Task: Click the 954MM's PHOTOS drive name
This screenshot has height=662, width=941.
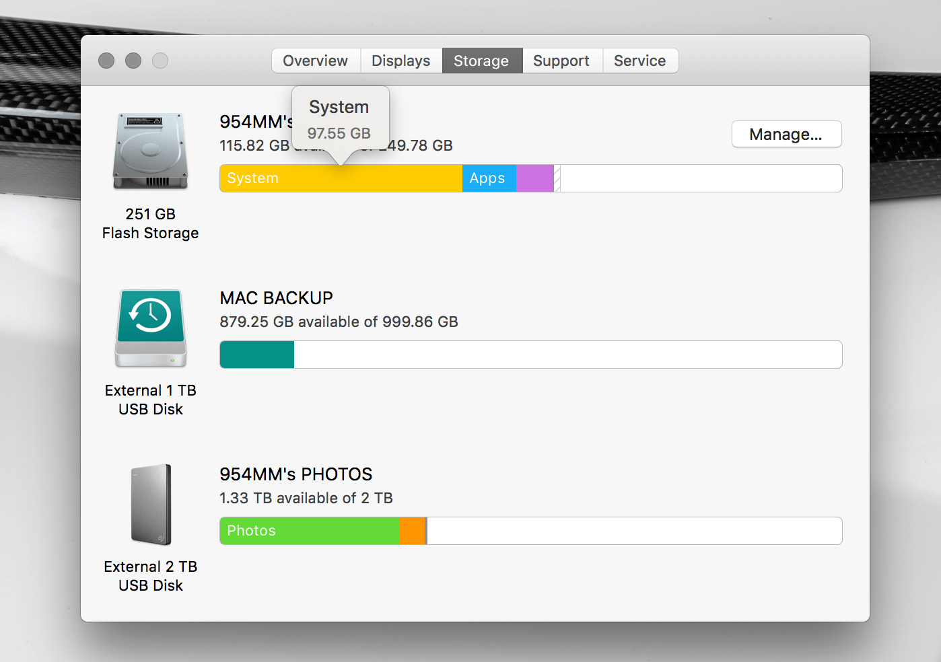Action: (x=295, y=474)
